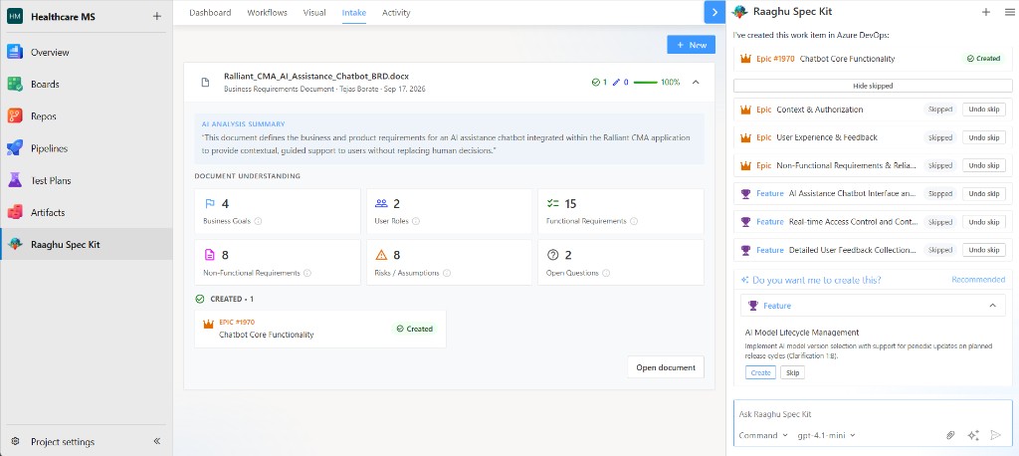Viewport: 1019px width, 456px height.
Task: Select the Raaghu Spec Kit sidebar icon
Action: [x=15, y=245]
